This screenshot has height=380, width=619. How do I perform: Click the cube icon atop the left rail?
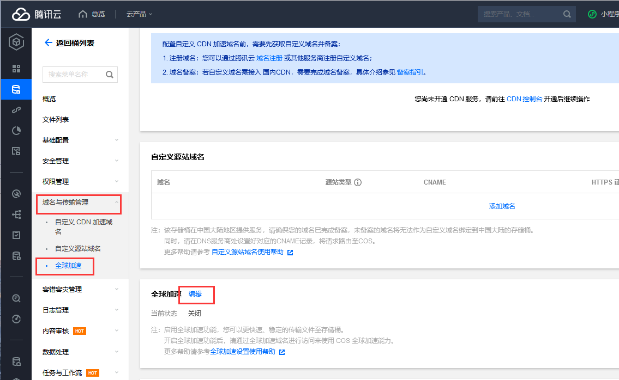16,42
